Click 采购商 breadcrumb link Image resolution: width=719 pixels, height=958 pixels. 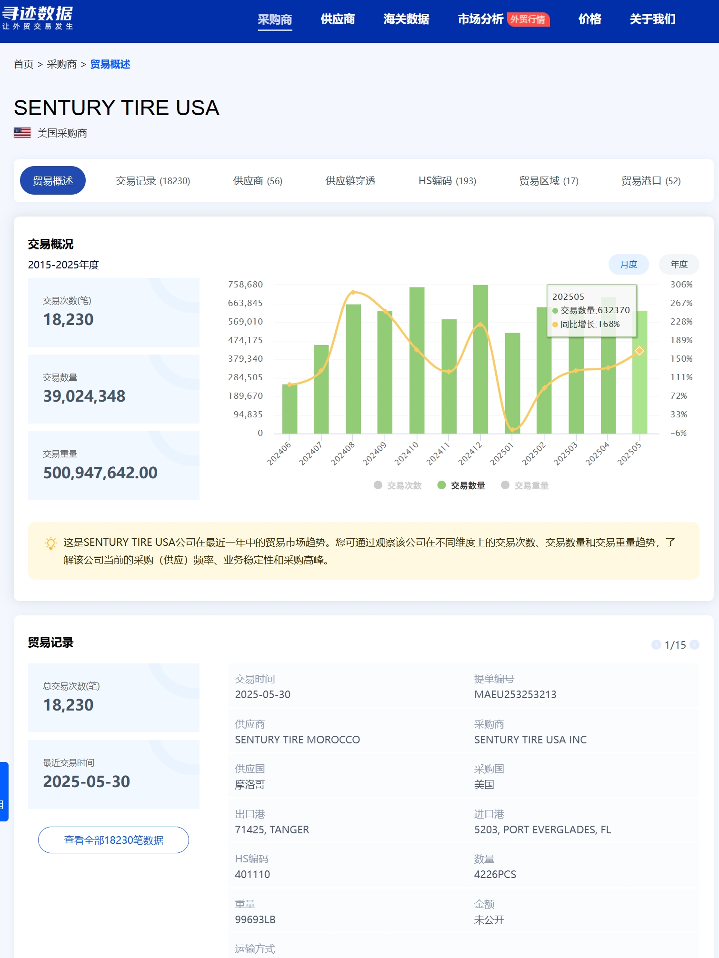(62, 64)
